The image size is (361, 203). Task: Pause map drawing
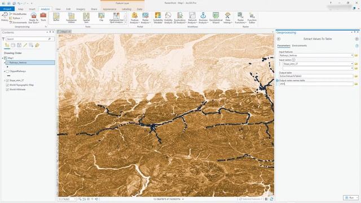[266, 199]
